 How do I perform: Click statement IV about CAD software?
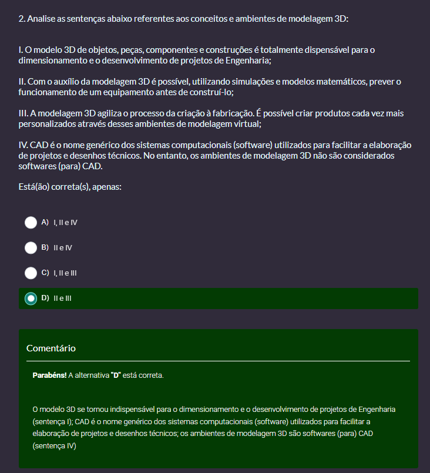(214, 155)
